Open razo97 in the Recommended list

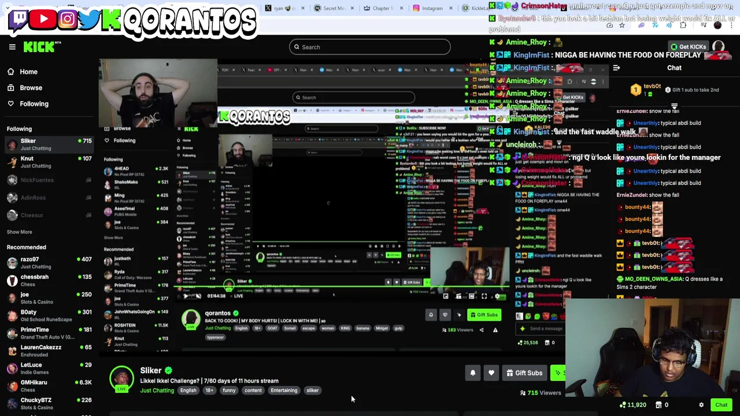49,263
